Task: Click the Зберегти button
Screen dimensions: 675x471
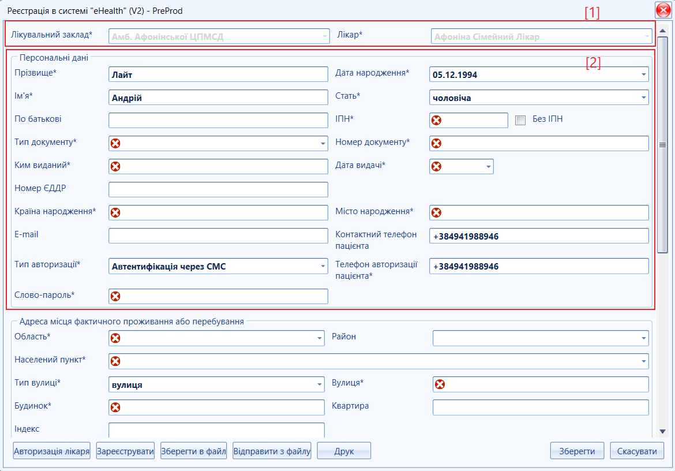Action: (577, 451)
